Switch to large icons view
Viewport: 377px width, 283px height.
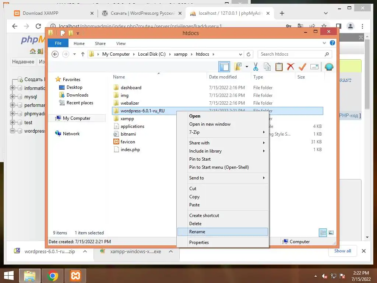[x=331, y=233]
